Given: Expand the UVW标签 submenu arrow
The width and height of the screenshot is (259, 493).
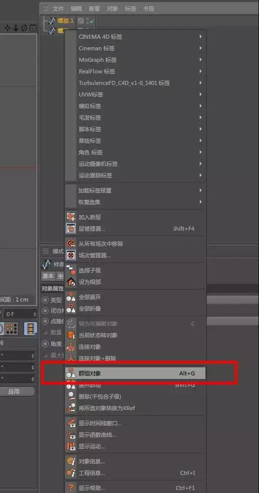Looking at the screenshot, I should (x=200, y=94).
